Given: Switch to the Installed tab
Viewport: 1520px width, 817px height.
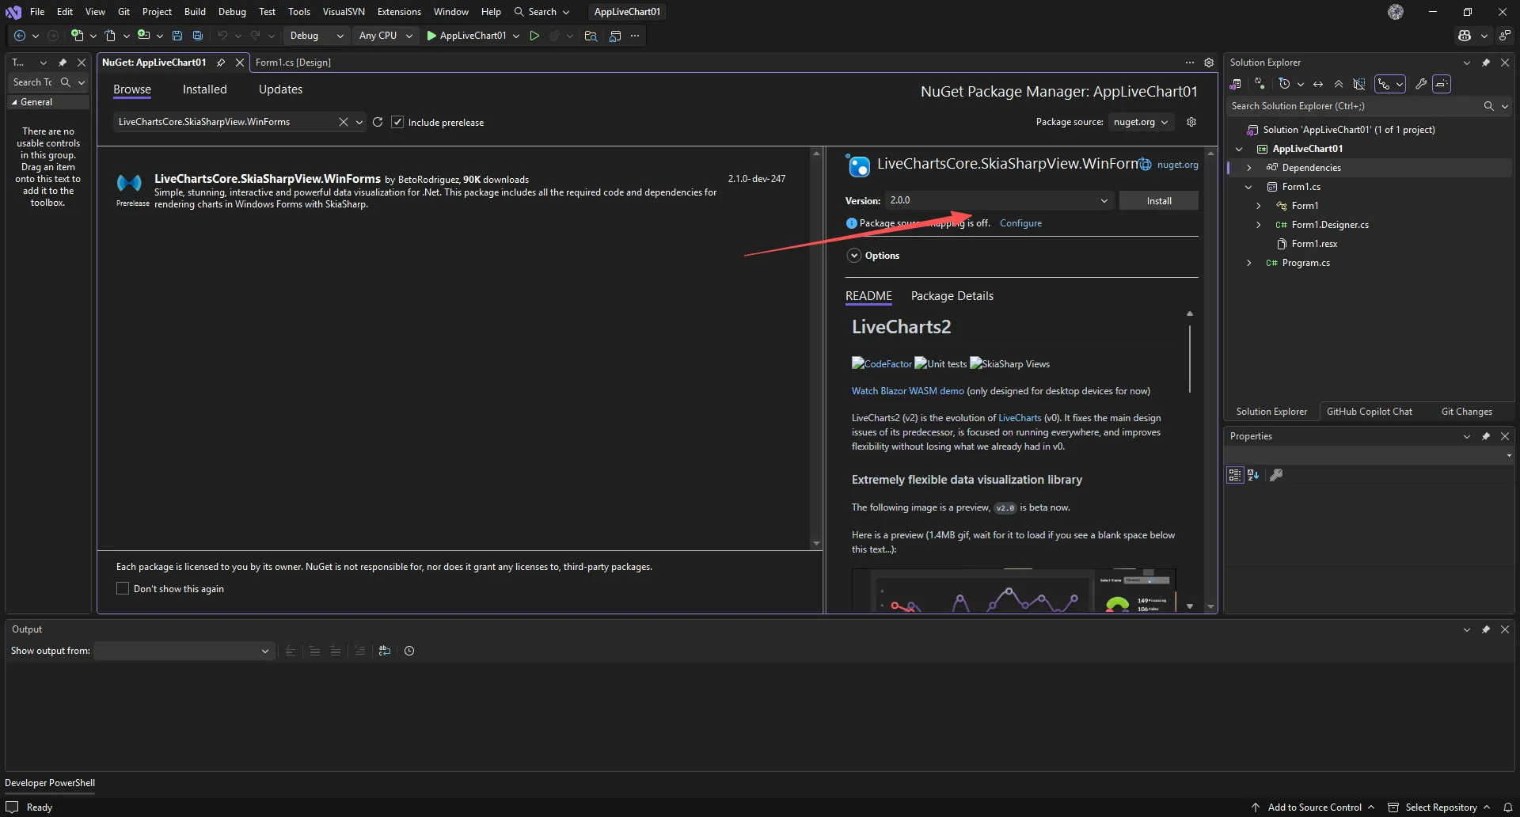Looking at the screenshot, I should tap(204, 89).
